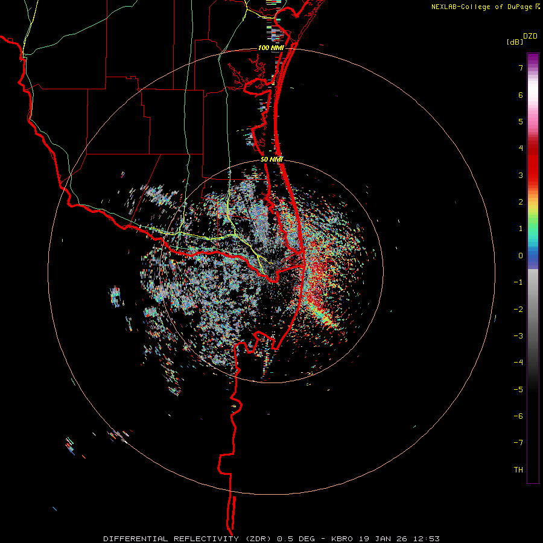The width and height of the screenshot is (543, 543).
Task: Click the -7 value on color scale
Action: pyautogui.click(x=518, y=443)
